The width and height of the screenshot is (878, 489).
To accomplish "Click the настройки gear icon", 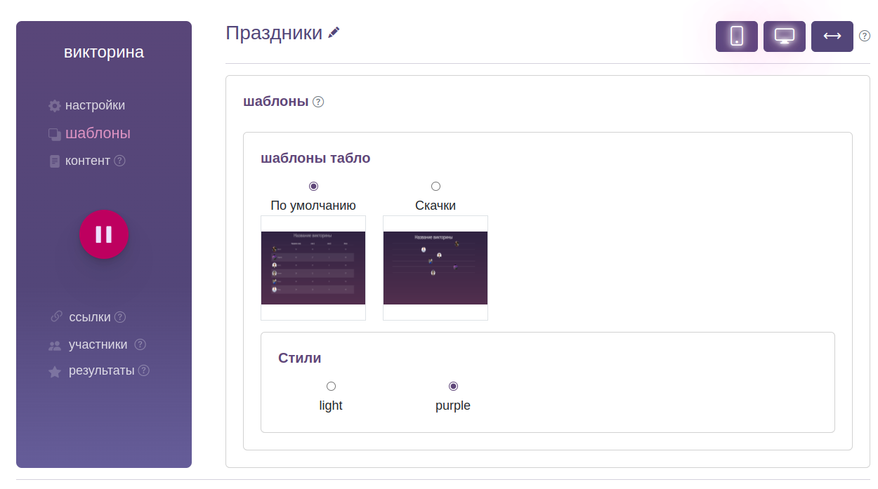I will tap(55, 106).
